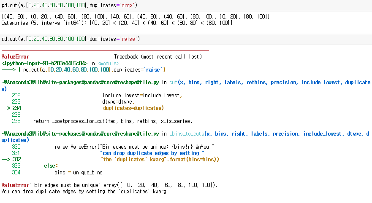Click the Categories interval[int64] output line
This screenshot has width=372, height=203.
(x=117, y=22)
